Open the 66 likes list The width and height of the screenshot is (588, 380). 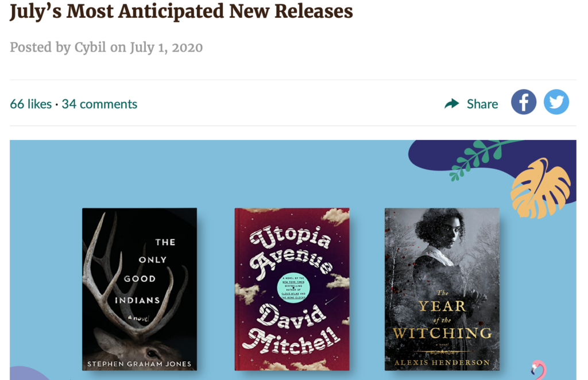pos(31,104)
